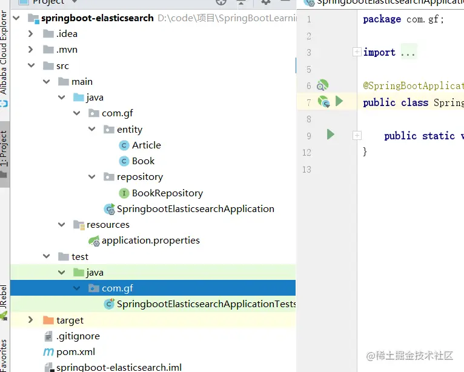
Task: Collapse the entity package chevron
Action: pos(92,129)
